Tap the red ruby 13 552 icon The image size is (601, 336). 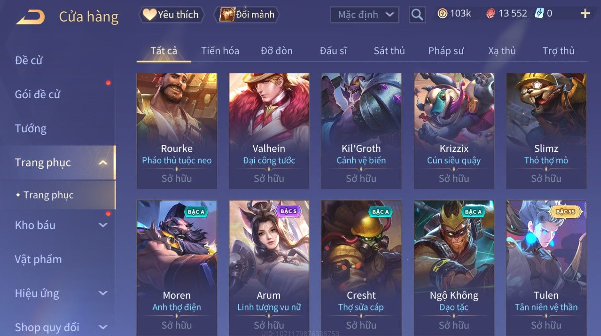tap(490, 14)
